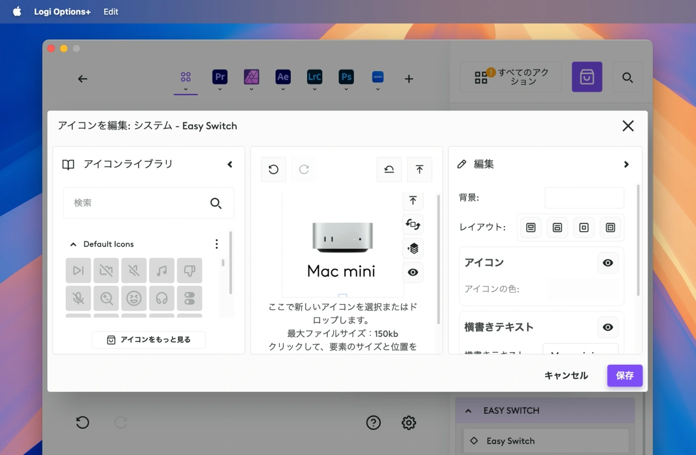Select the laughing face default icon

[x=134, y=298]
